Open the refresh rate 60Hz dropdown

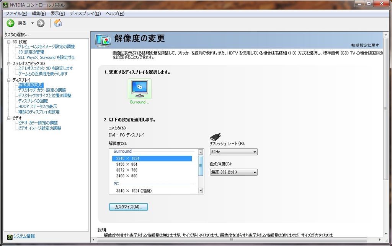pyautogui.click(x=234, y=152)
